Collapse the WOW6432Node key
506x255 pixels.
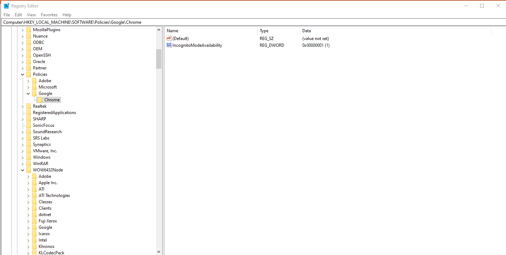pos(23,170)
